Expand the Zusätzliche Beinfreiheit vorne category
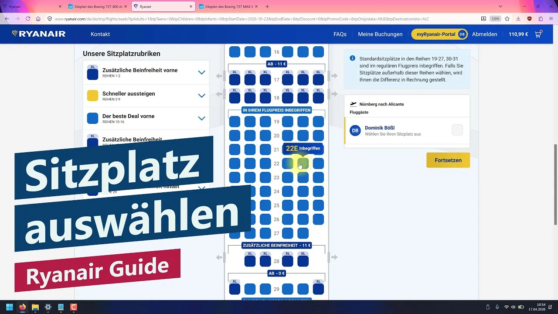 point(201,72)
